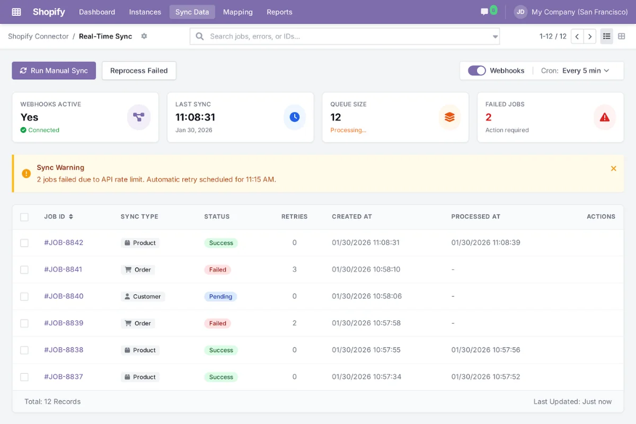Open Shopify Connector breadcrumb link
The width and height of the screenshot is (636, 424).
tap(38, 36)
